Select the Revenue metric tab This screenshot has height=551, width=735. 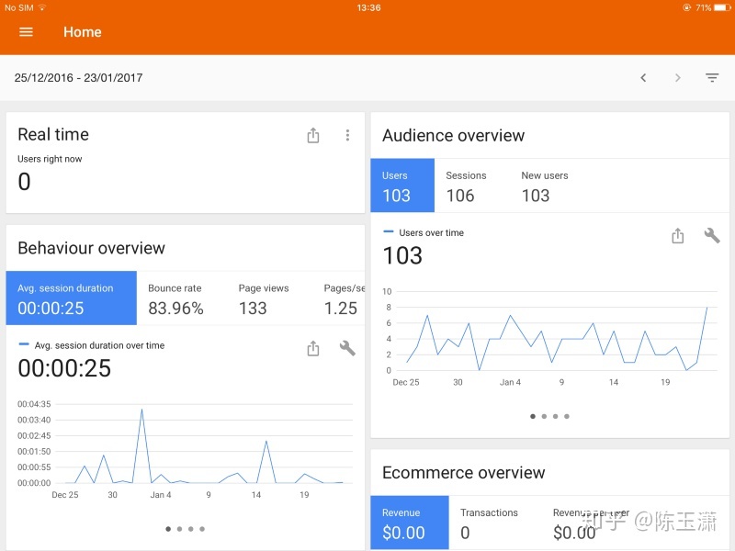[x=410, y=523]
